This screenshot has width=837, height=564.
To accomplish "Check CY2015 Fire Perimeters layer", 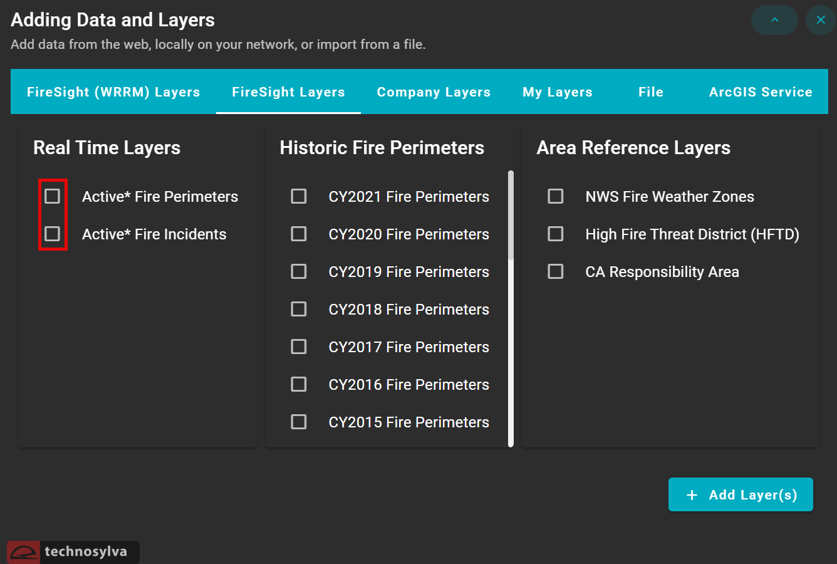I will pyautogui.click(x=299, y=422).
